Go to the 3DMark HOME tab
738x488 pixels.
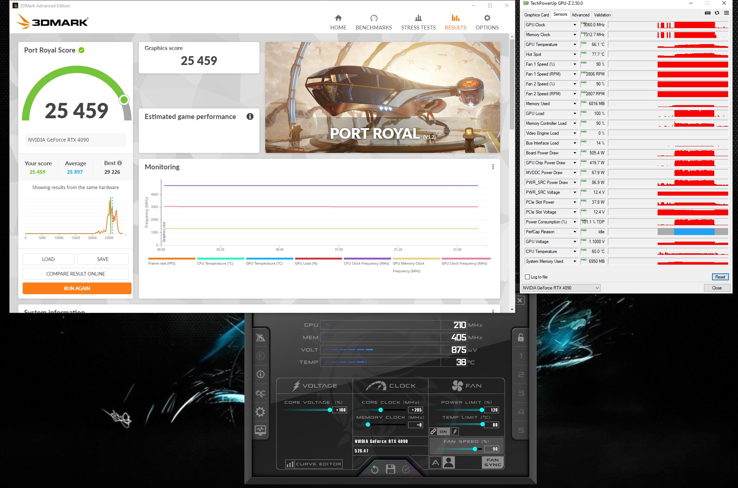(338, 22)
